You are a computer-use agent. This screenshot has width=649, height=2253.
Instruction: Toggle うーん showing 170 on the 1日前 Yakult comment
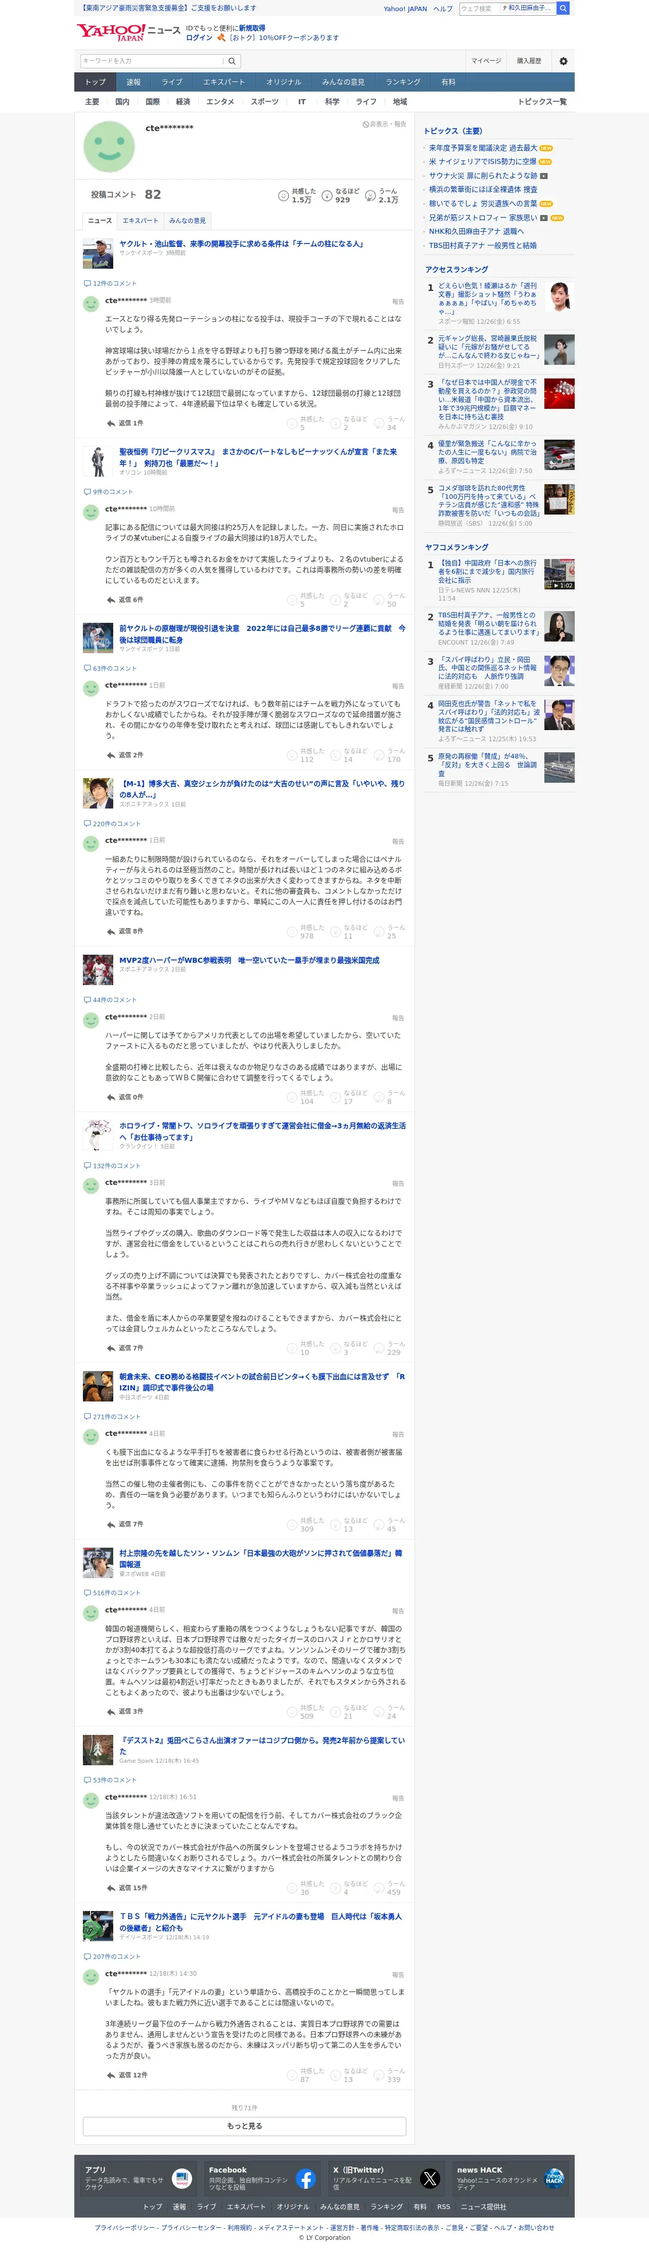click(389, 755)
